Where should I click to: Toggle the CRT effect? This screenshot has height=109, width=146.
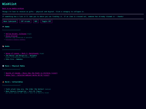47,22
